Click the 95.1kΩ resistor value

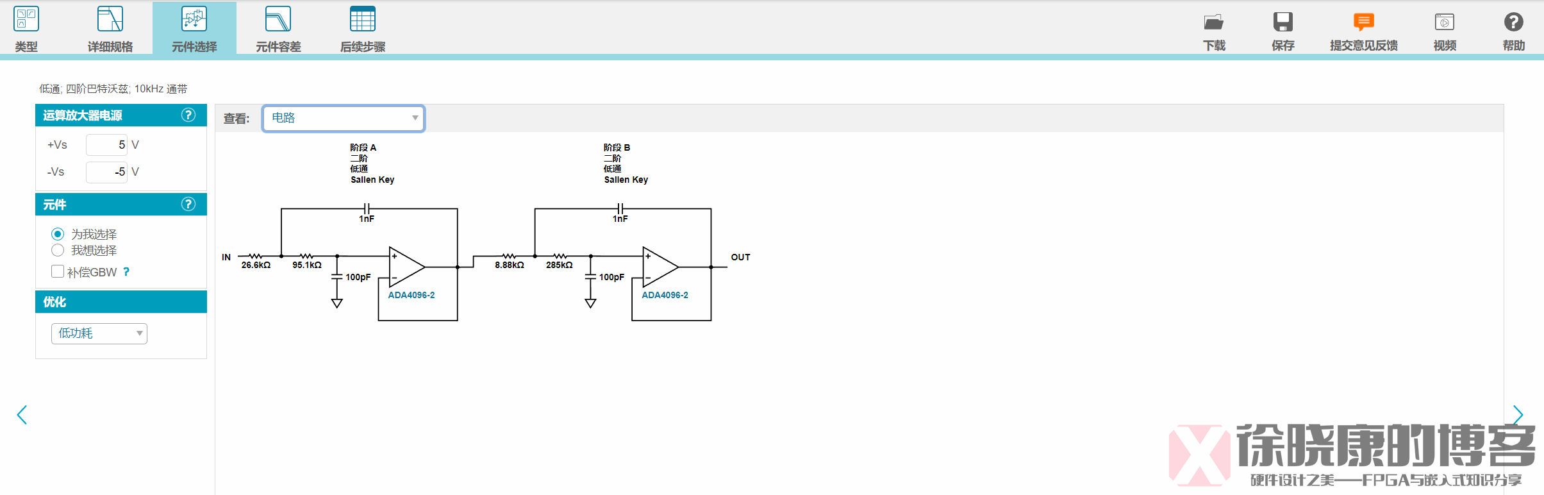(307, 265)
